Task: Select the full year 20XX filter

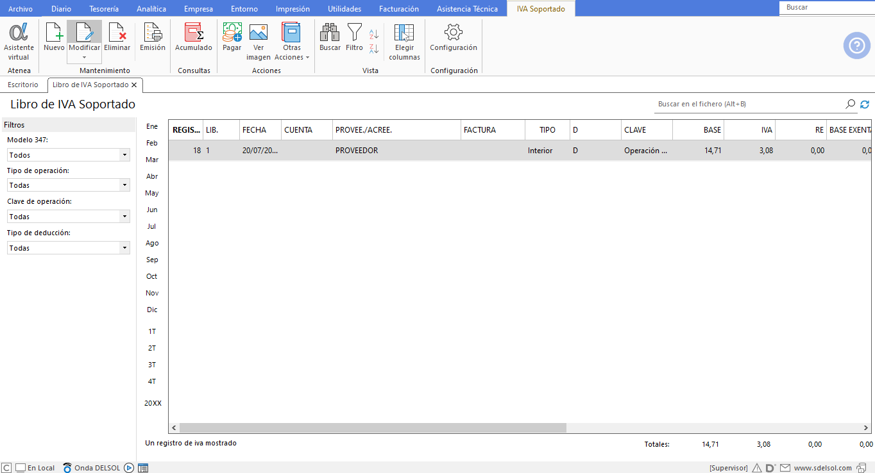Action: [x=153, y=403]
